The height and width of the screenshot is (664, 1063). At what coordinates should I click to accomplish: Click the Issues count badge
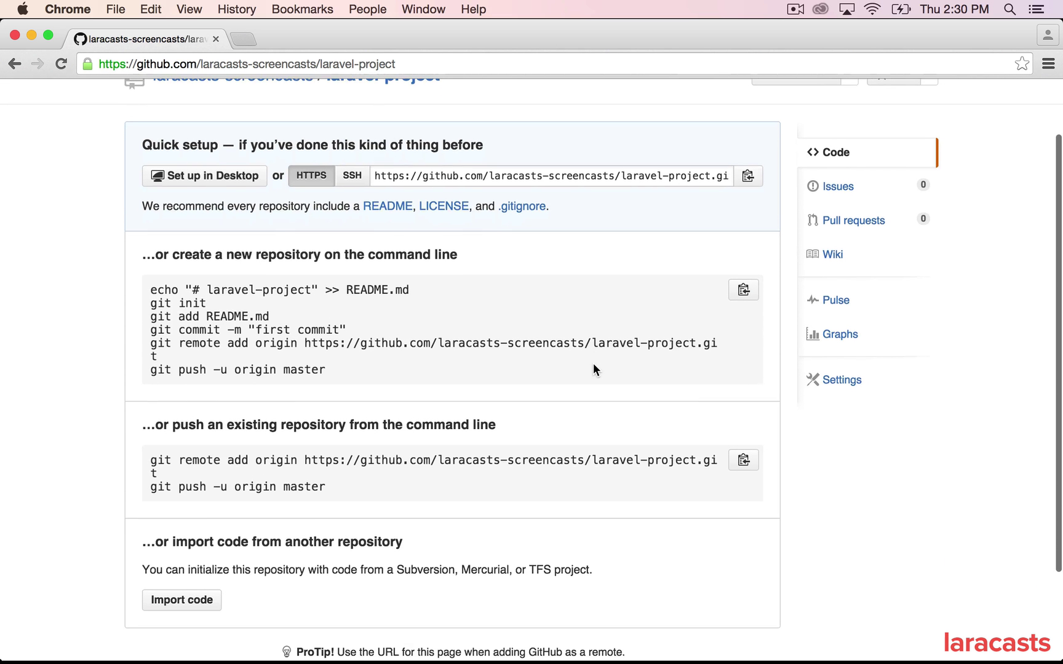923,184
